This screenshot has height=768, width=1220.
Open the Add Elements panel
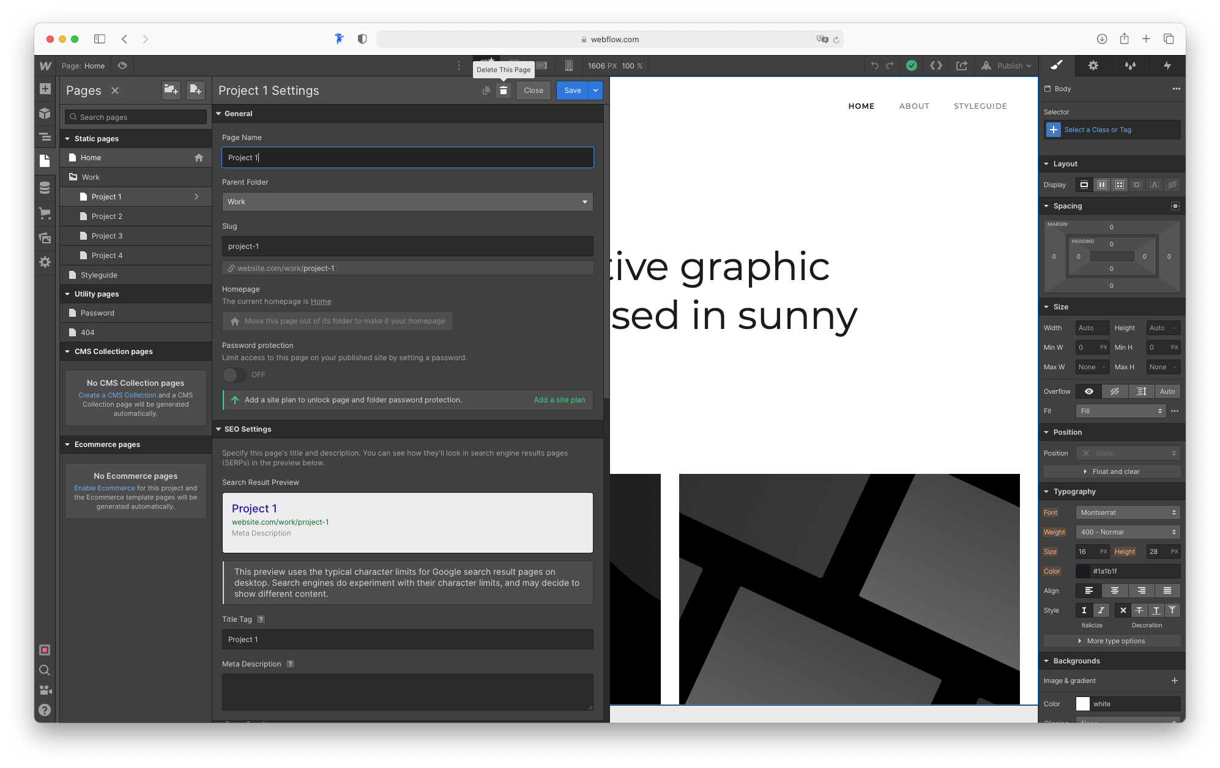tap(45, 89)
